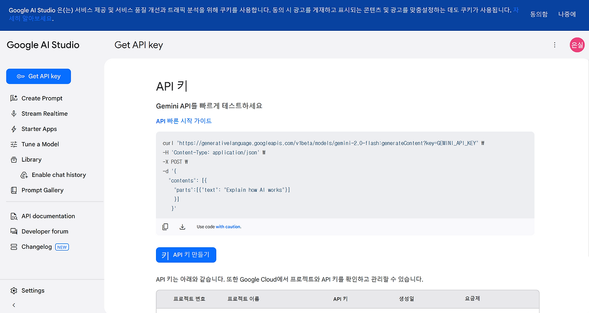This screenshot has width=589, height=313.
Task: Click the API 키 main heading
Action: 172,86
